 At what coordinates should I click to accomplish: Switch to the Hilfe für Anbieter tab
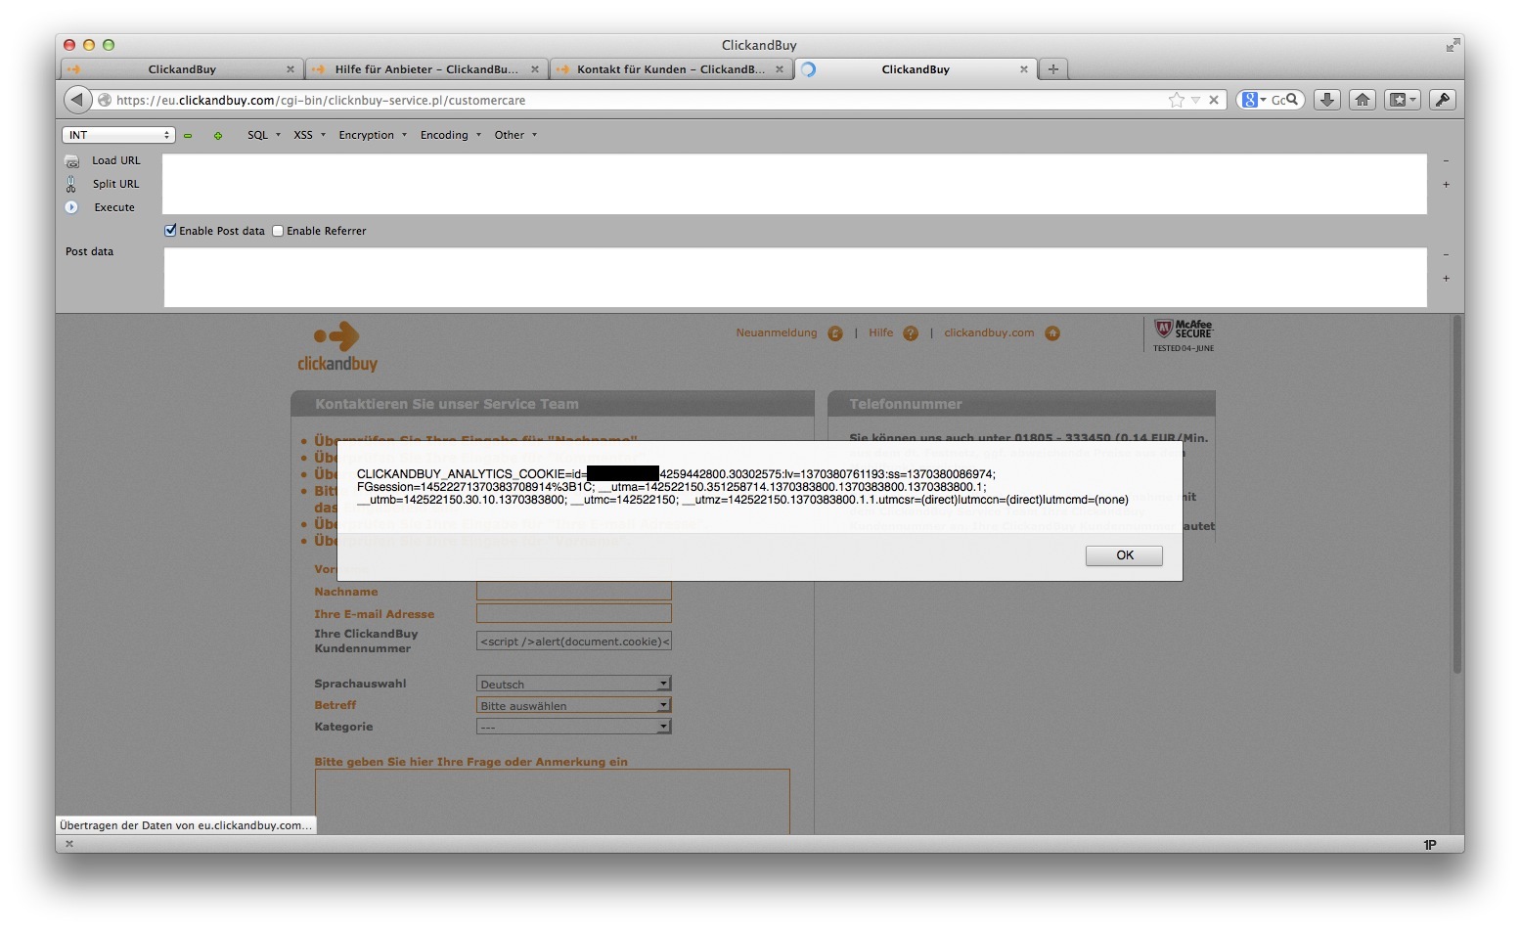[x=425, y=69]
